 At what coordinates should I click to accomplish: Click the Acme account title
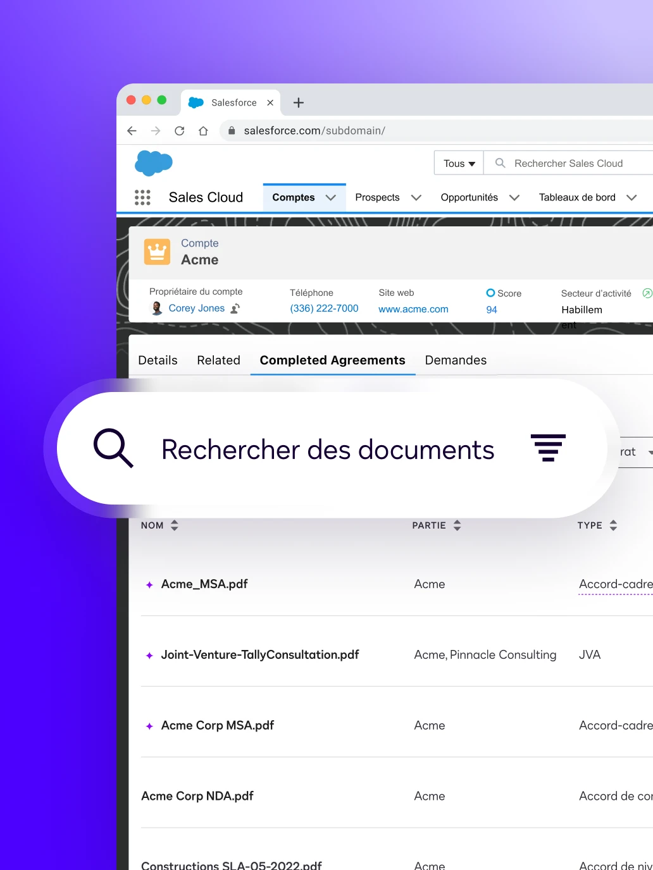[200, 260]
